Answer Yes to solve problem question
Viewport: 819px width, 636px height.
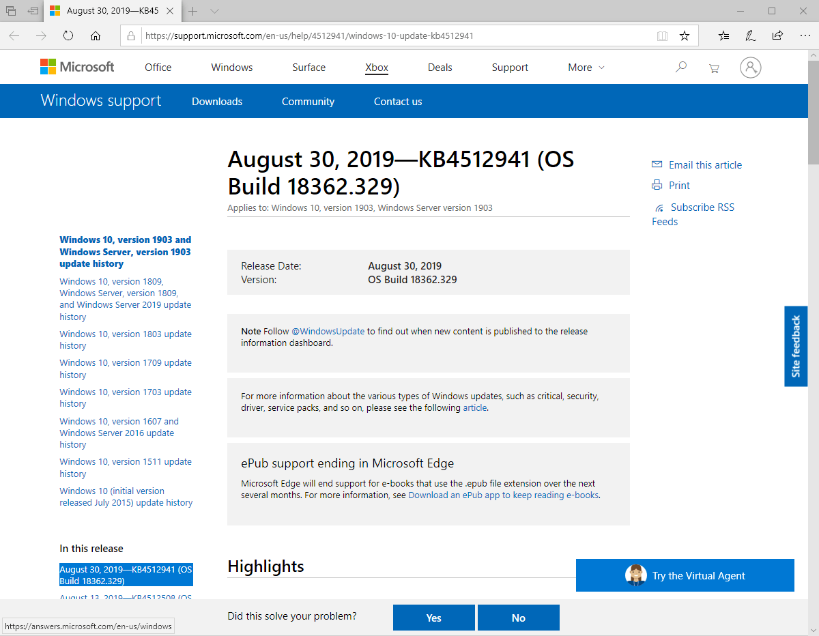[x=434, y=618]
